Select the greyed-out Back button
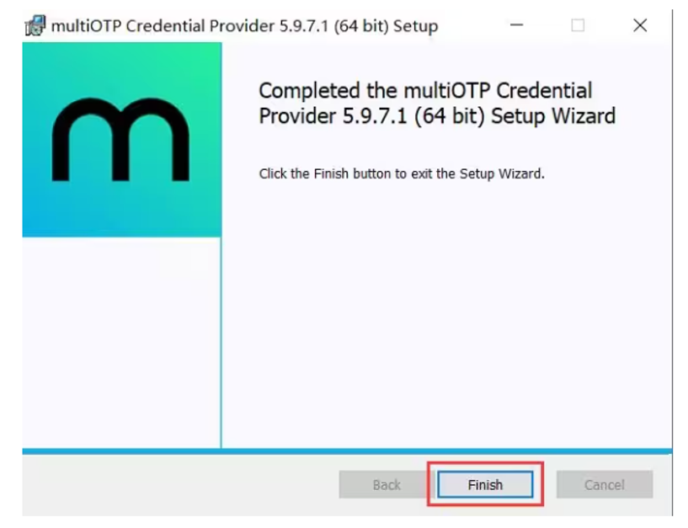The image size is (688, 528). click(387, 484)
